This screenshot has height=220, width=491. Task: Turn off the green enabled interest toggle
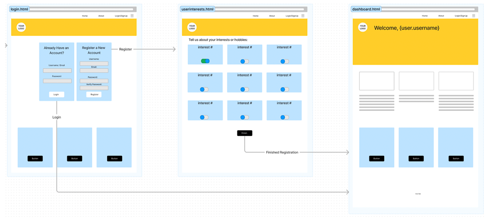point(205,61)
